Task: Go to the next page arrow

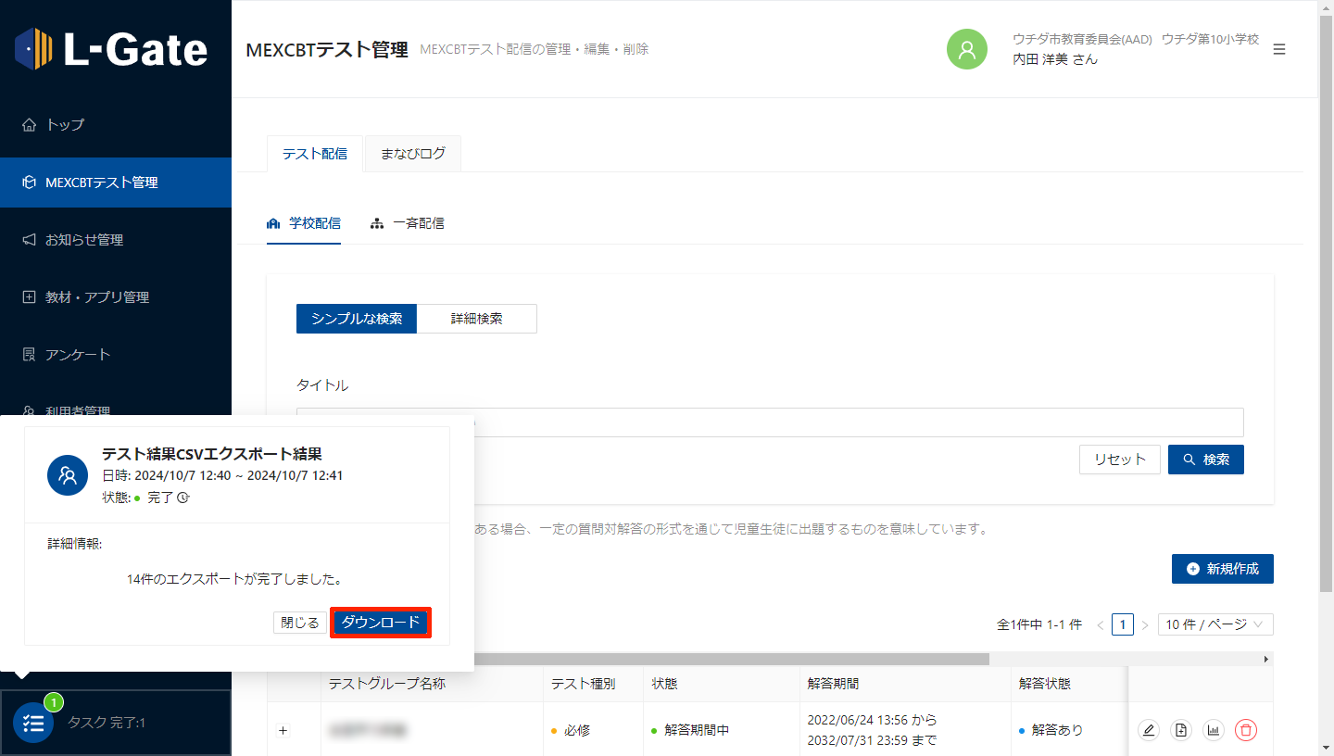Action: (1145, 625)
